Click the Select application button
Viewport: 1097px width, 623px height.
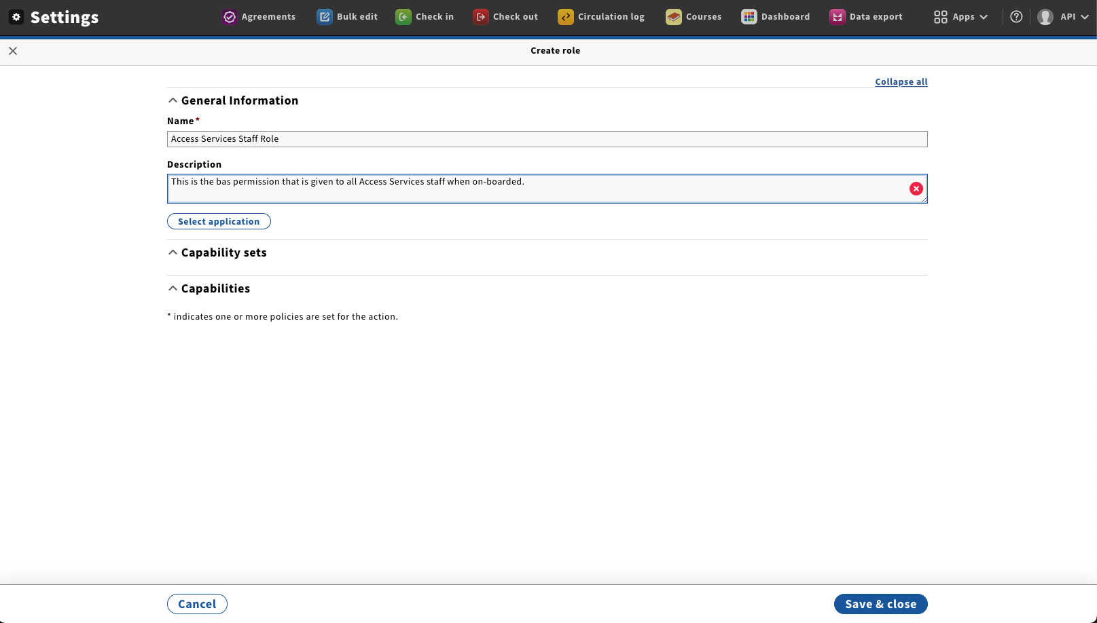(219, 221)
